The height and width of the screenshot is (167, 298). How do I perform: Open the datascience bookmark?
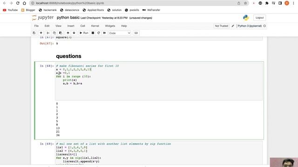tap(69, 10)
